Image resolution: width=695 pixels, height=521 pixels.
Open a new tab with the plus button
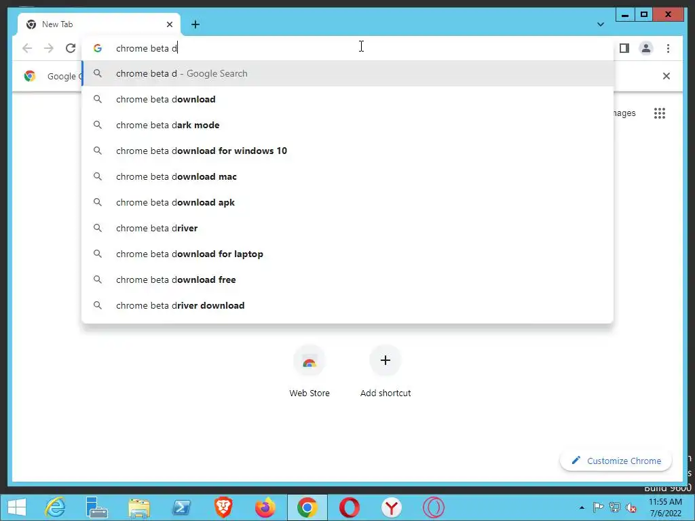pos(195,24)
